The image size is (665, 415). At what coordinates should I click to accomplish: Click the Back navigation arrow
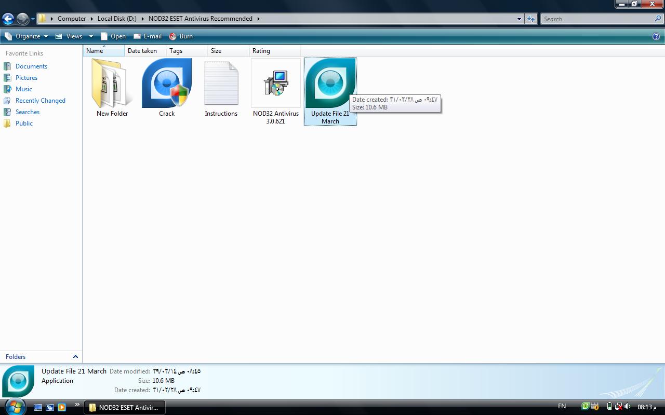8,19
